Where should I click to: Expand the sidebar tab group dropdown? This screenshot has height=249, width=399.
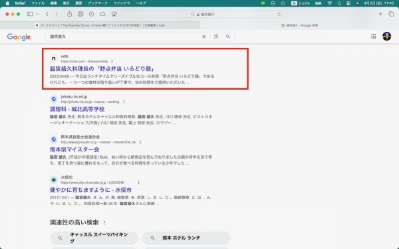click(37, 14)
